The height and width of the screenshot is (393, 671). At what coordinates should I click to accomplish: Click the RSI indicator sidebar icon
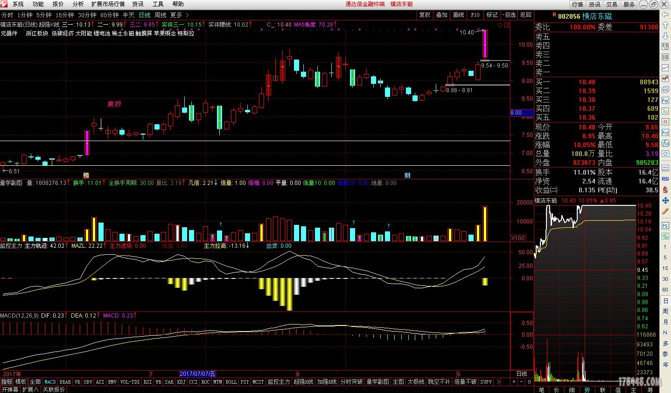click(665, 179)
